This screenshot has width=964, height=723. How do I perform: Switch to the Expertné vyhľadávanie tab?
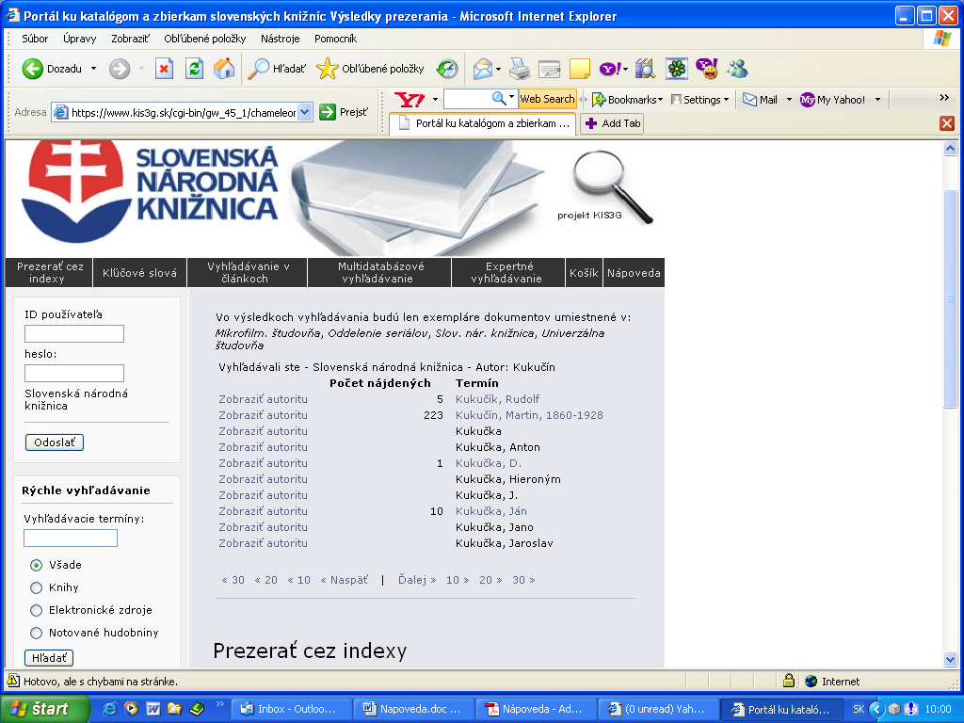(508, 272)
